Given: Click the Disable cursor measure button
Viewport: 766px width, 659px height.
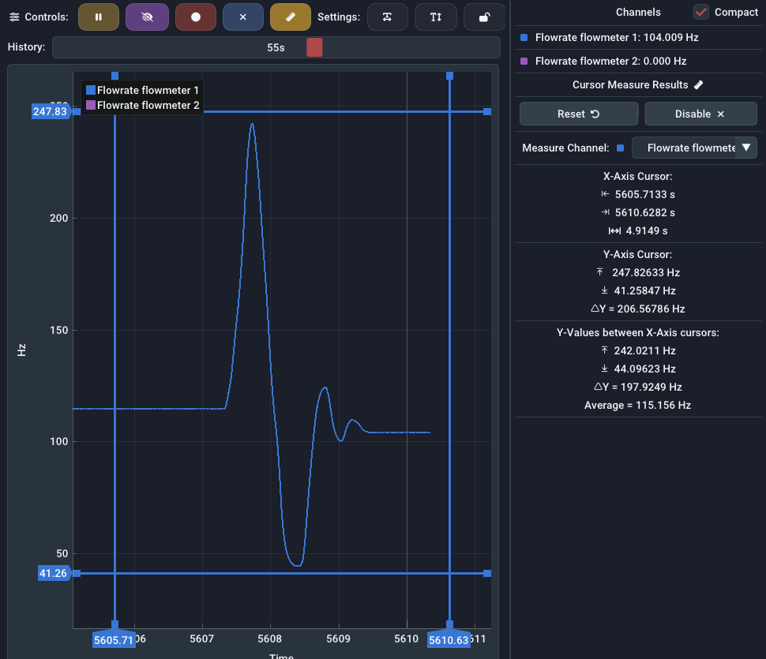Looking at the screenshot, I should pyautogui.click(x=700, y=114).
